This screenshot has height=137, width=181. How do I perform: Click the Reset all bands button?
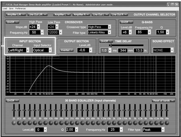[163, 101]
